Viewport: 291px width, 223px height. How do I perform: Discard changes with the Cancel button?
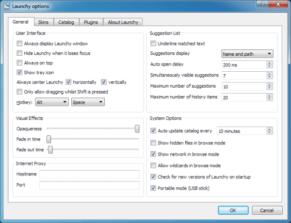pos(267,210)
